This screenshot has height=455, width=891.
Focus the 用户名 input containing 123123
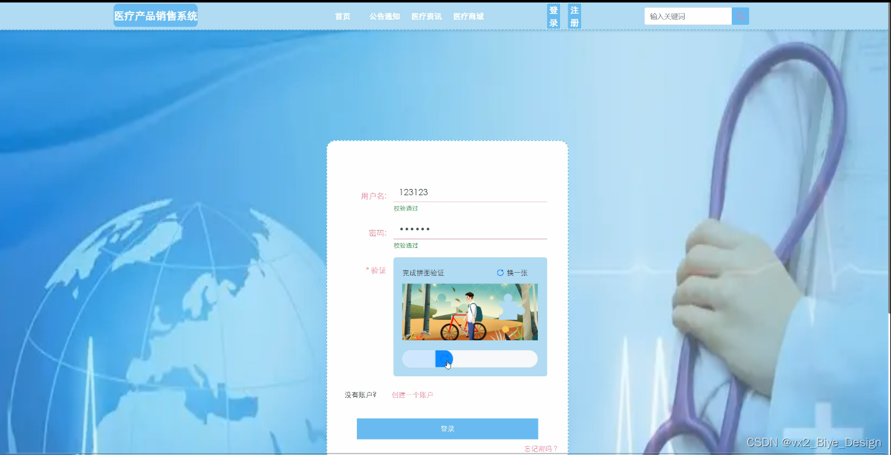pyautogui.click(x=470, y=193)
